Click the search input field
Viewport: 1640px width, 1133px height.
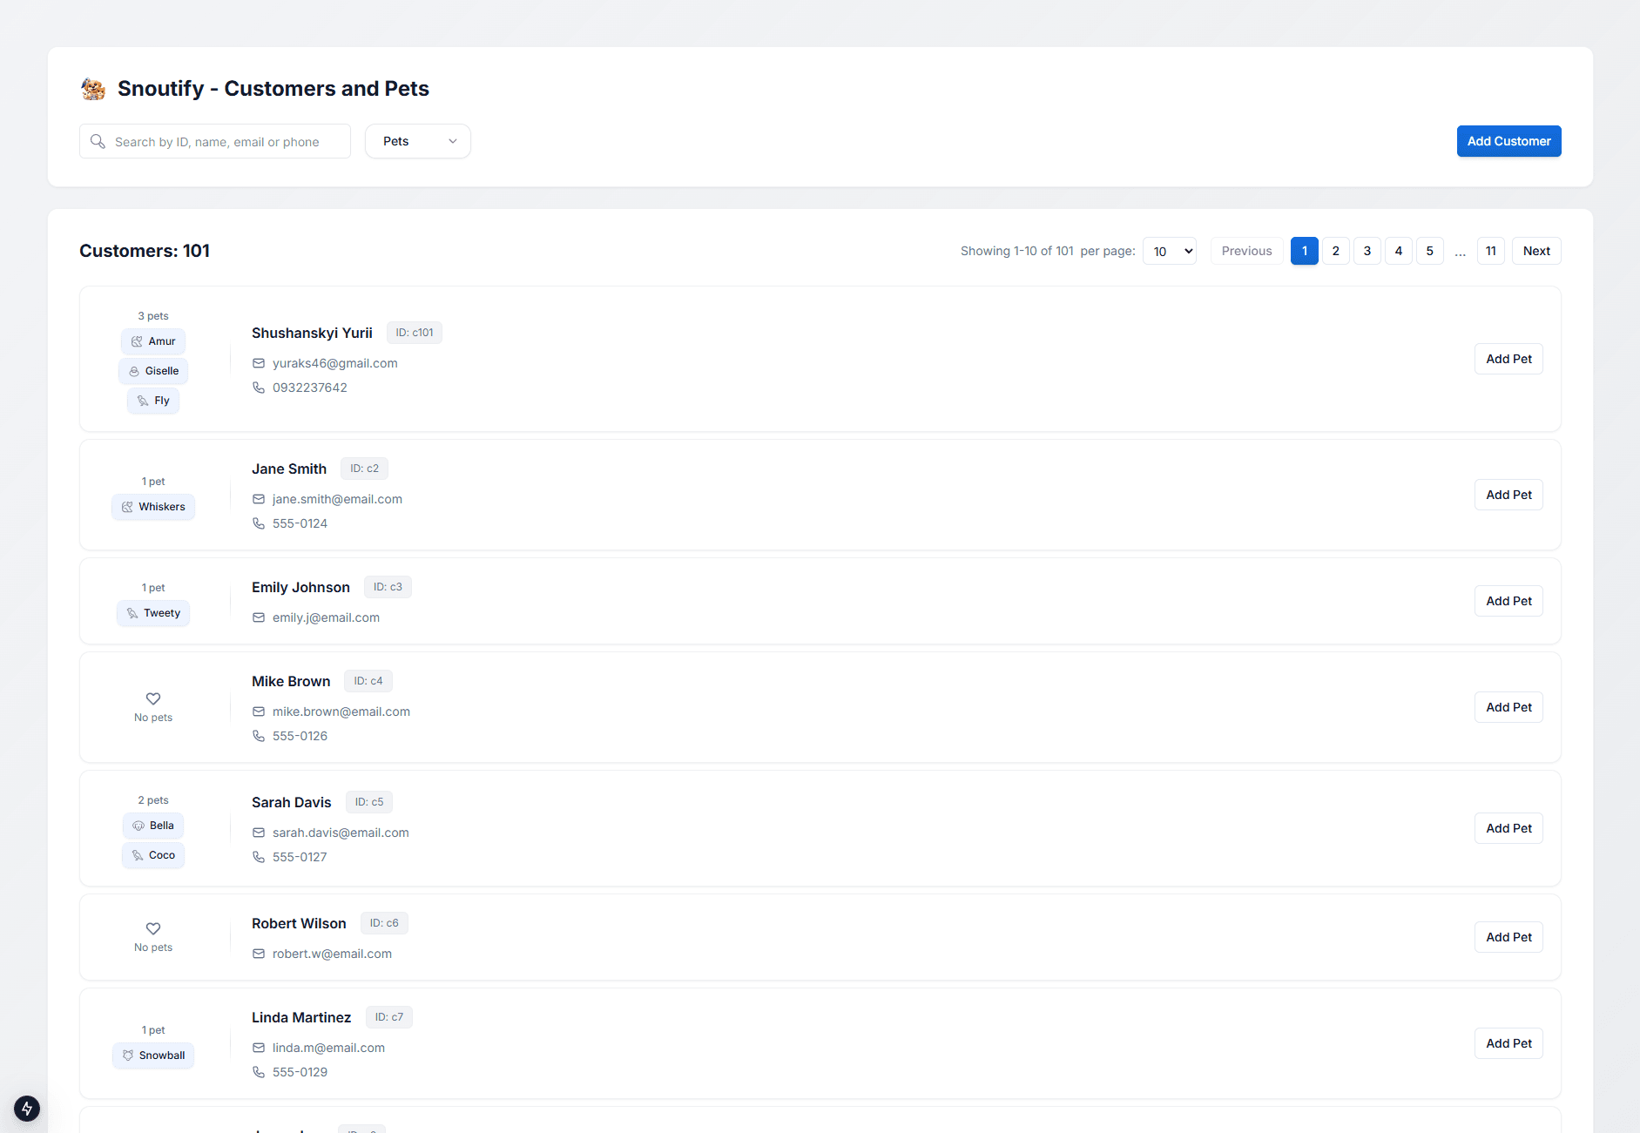[x=218, y=140]
